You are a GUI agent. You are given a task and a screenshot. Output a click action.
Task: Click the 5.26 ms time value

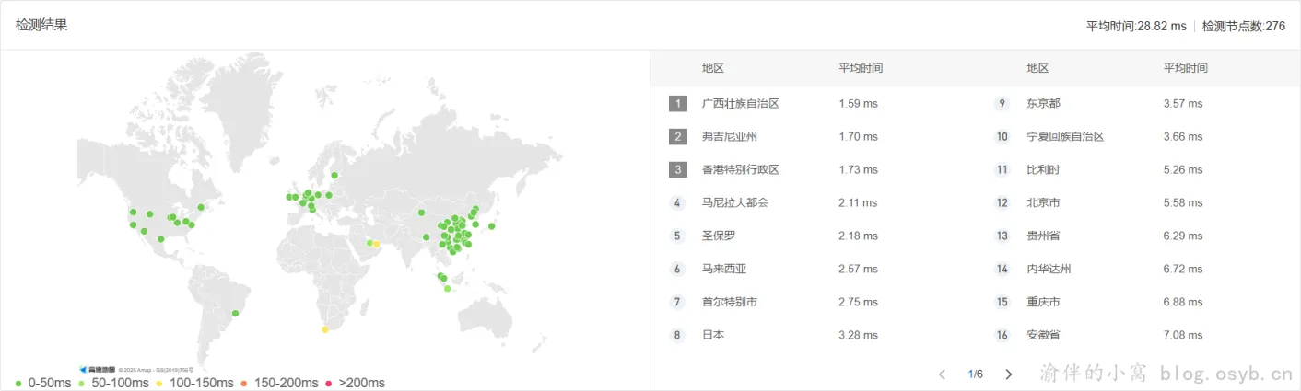pos(1183,170)
